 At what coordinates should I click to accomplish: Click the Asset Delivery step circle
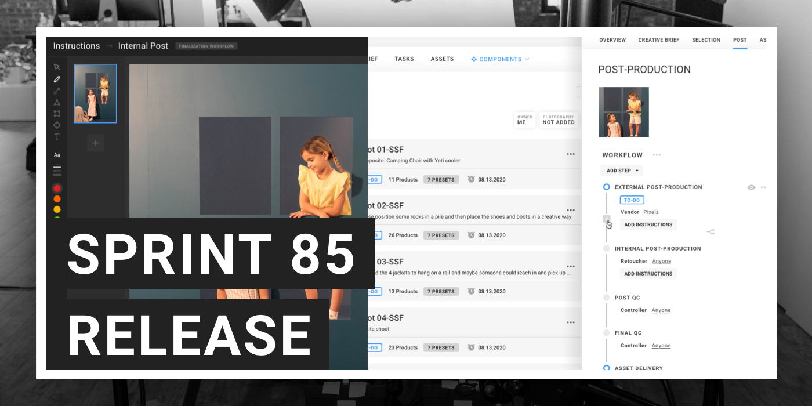click(607, 368)
